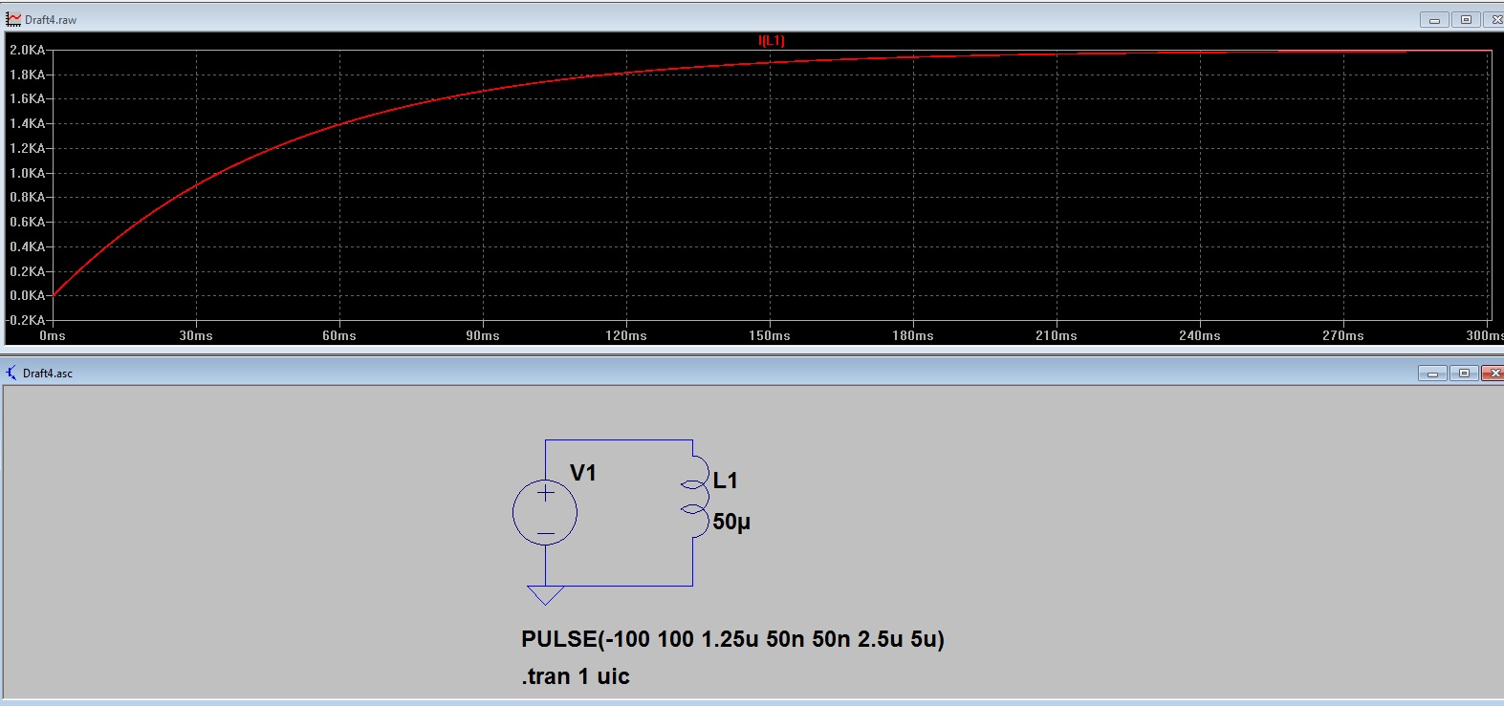This screenshot has height=706, width=1504.
Task: Click the 60ms x-axis label
Action: pos(339,335)
